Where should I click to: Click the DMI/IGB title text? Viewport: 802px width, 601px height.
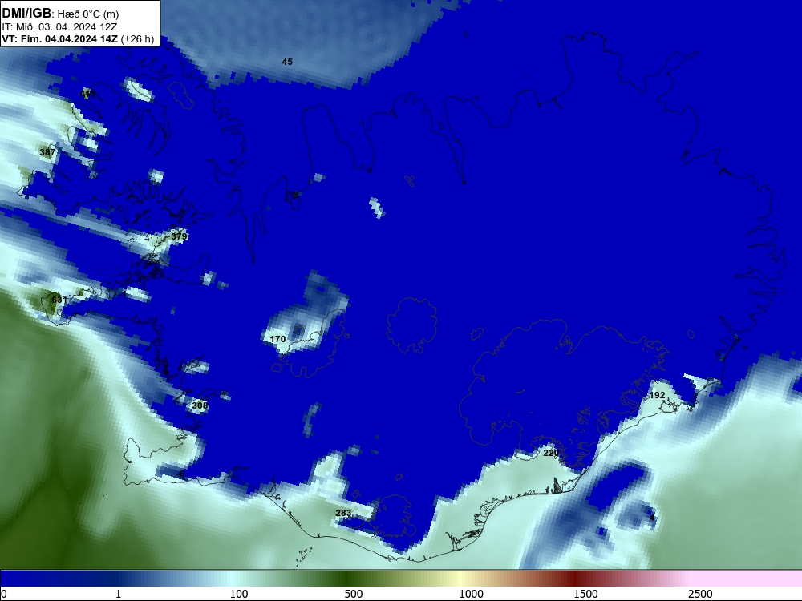tap(26, 14)
